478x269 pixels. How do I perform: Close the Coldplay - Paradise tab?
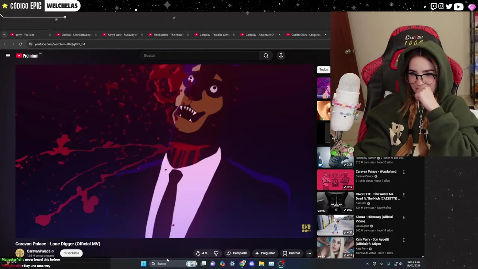234,35
